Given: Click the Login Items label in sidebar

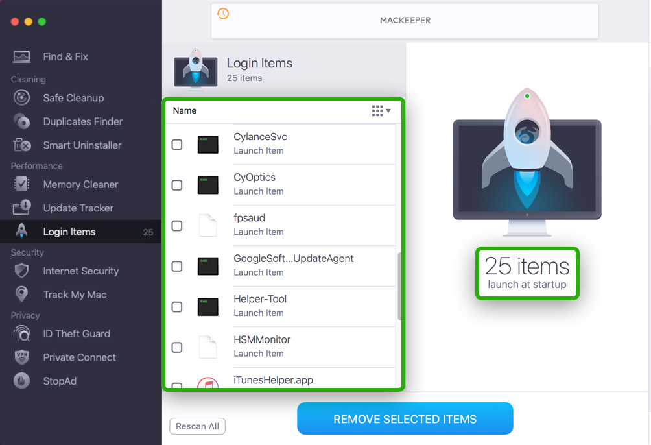Looking at the screenshot, I should click(69, 232).
